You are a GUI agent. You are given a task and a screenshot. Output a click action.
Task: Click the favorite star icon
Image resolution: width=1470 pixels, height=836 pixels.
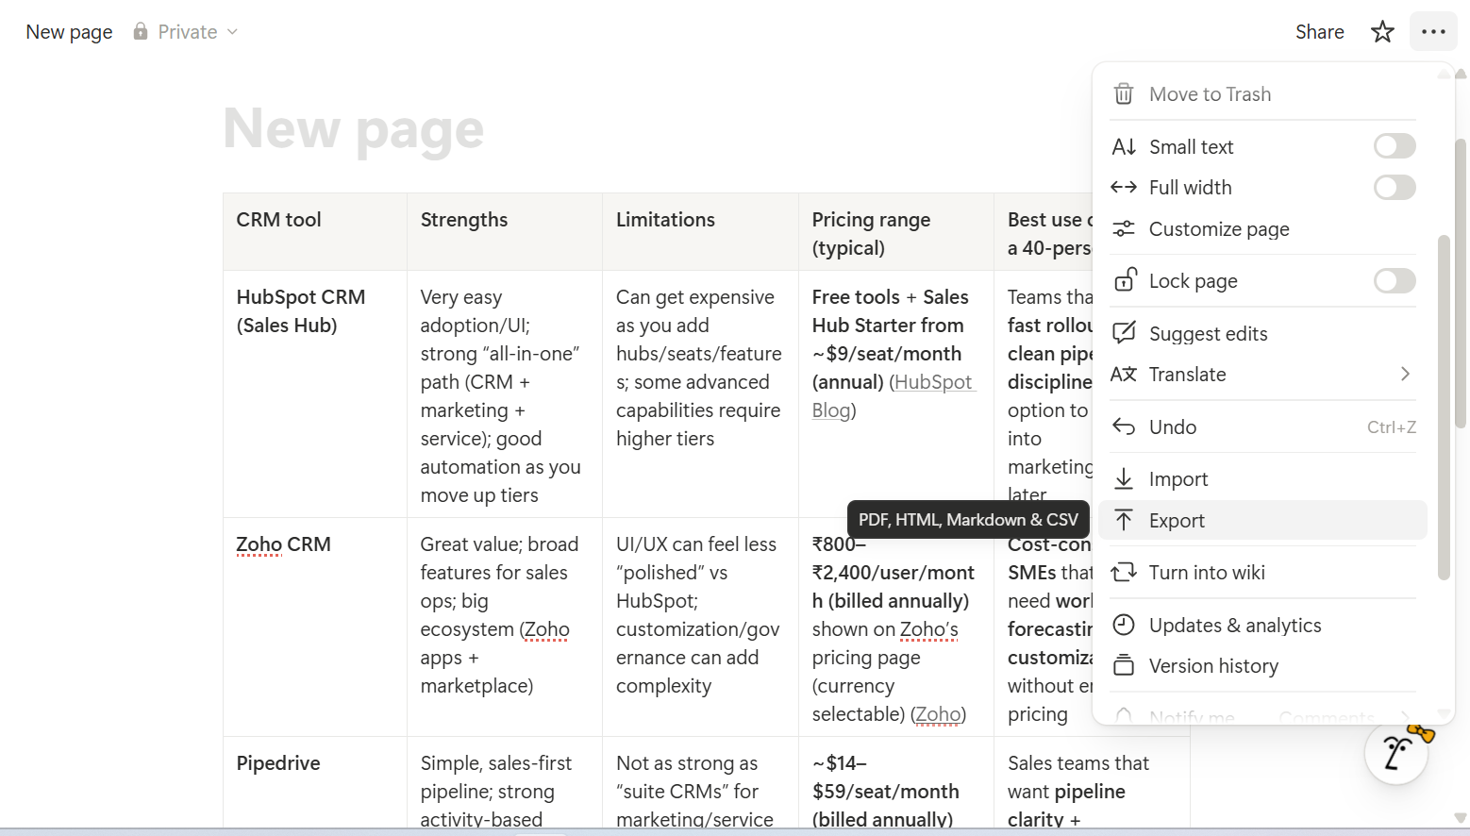pyautogui.click(x=1382, y=31)
